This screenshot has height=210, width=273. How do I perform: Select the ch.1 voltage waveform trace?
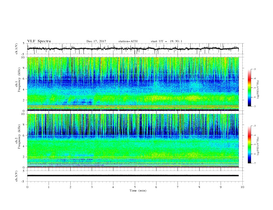coord(133,49)
